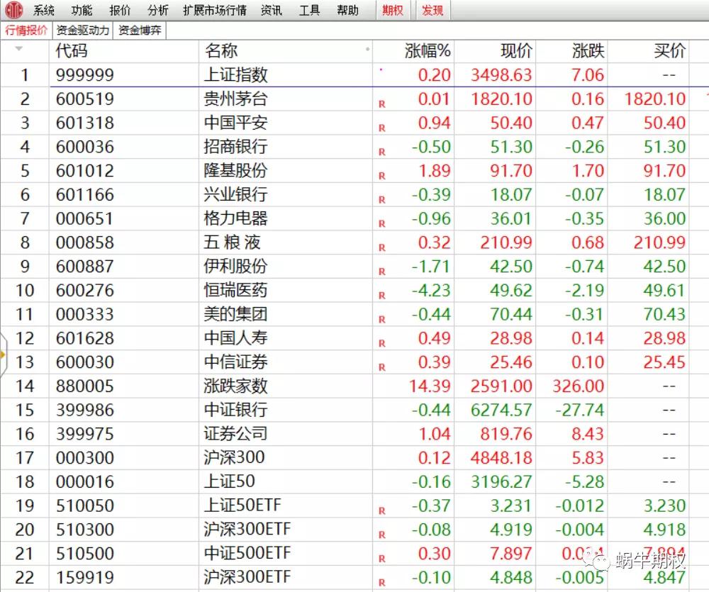Expand the left side panel arrow handle

[4, 352]
